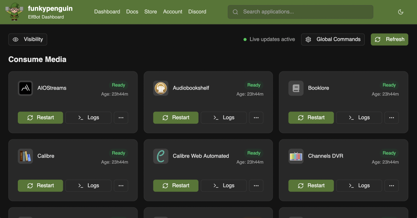The width and height of the screenshot is (417, 218).
Task: View AIOStreams logs
Action: click(88, 118)
